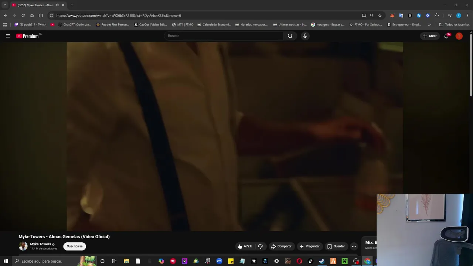The width and height of the screenshot is (473, 266).
Task: Open tab search dropdown arrow
Action: point(5,5)
